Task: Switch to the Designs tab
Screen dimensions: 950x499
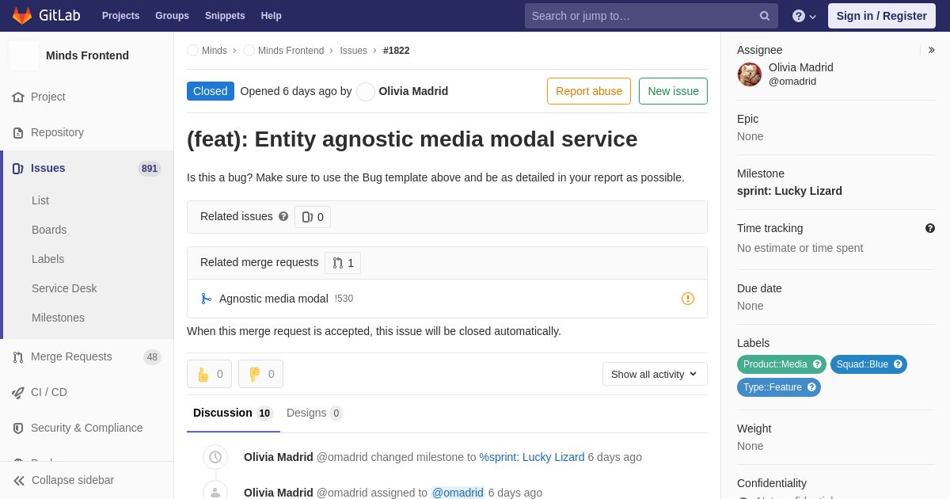Action: pyautogui.click(x=314, y=413)
